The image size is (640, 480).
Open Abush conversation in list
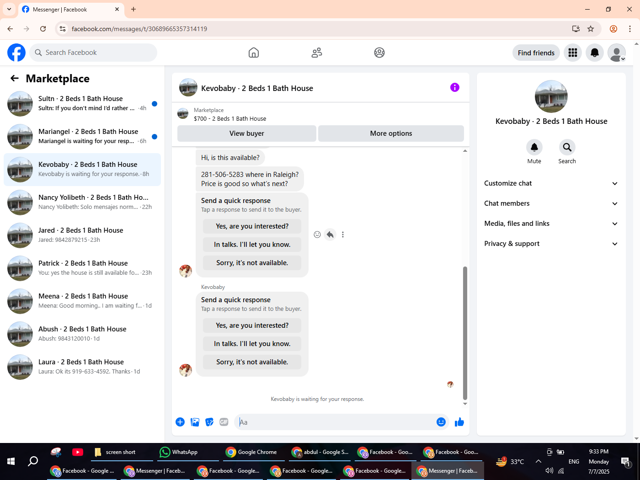pos(82,334)
